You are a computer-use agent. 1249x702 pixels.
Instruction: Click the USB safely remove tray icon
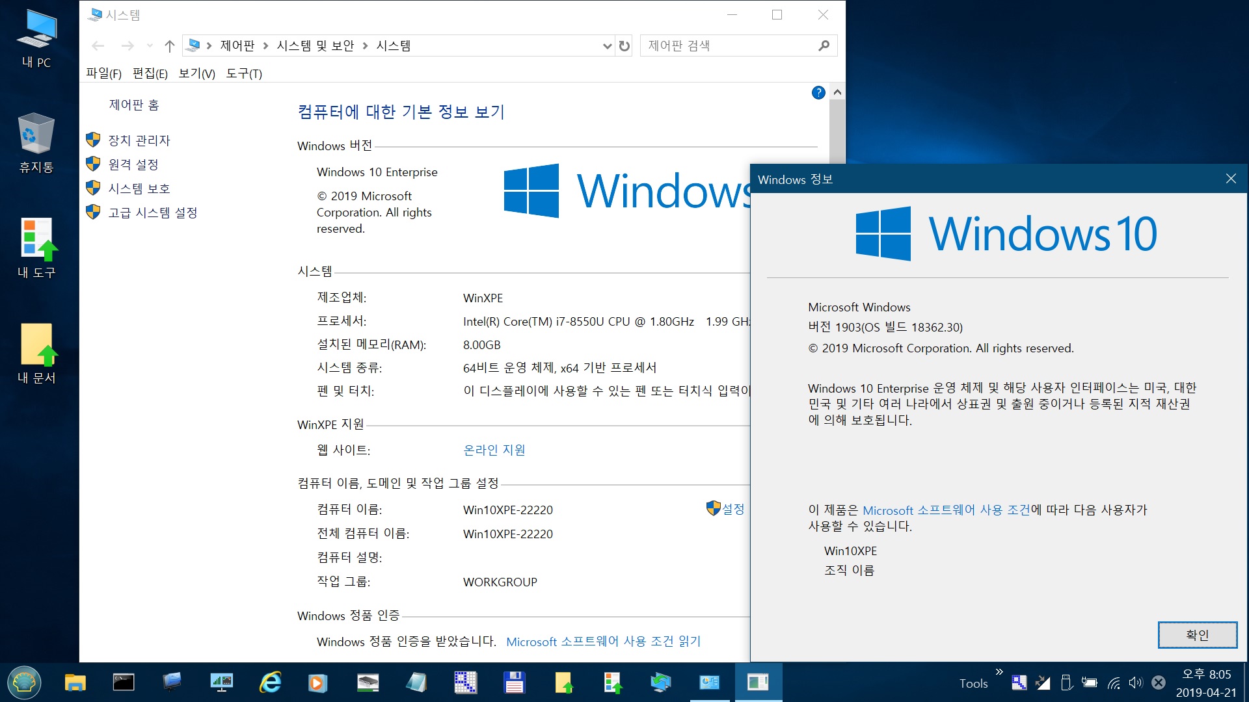1066,682
